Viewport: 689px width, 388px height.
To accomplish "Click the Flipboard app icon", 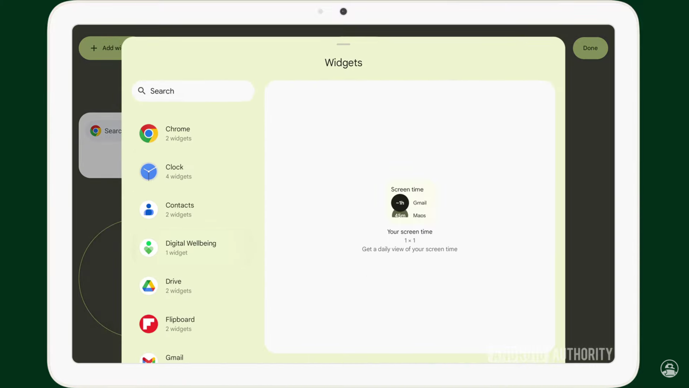I will [x=148, y=324].
